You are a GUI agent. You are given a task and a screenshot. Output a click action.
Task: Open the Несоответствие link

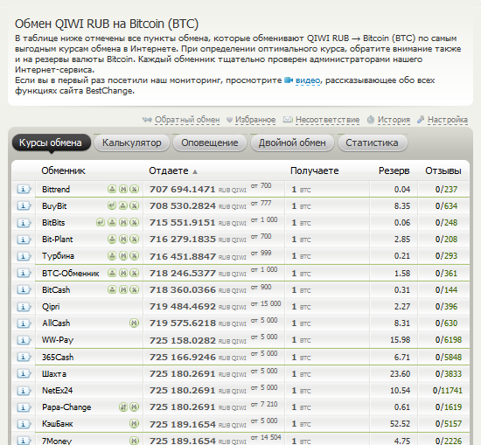327,120
